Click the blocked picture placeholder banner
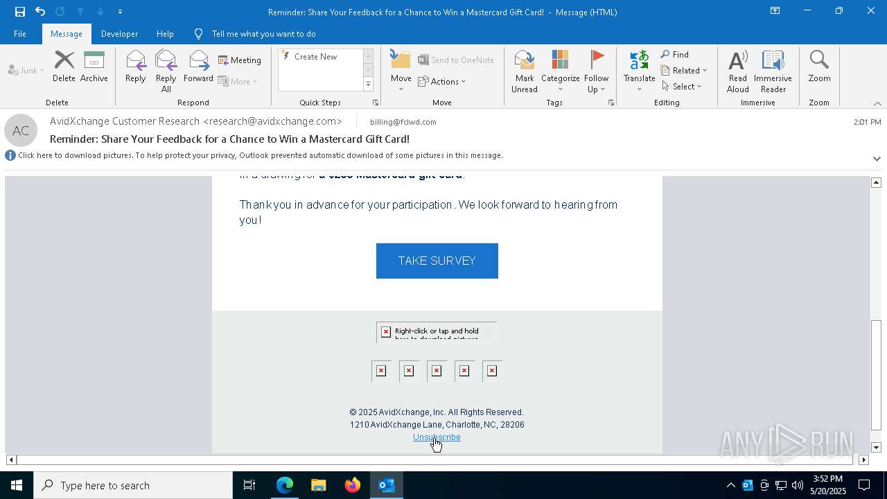Viewport: 887px width, 499px height. pyautogui.click(x=437, y=332)
